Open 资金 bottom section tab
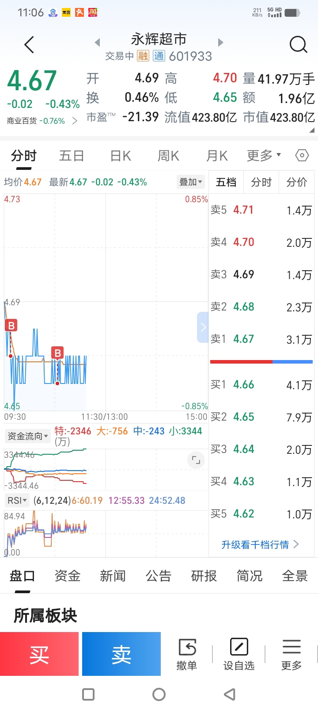Image resolution: width=318 pixels, height=713 pixels. pyautogui.click(x=68, y=576)
